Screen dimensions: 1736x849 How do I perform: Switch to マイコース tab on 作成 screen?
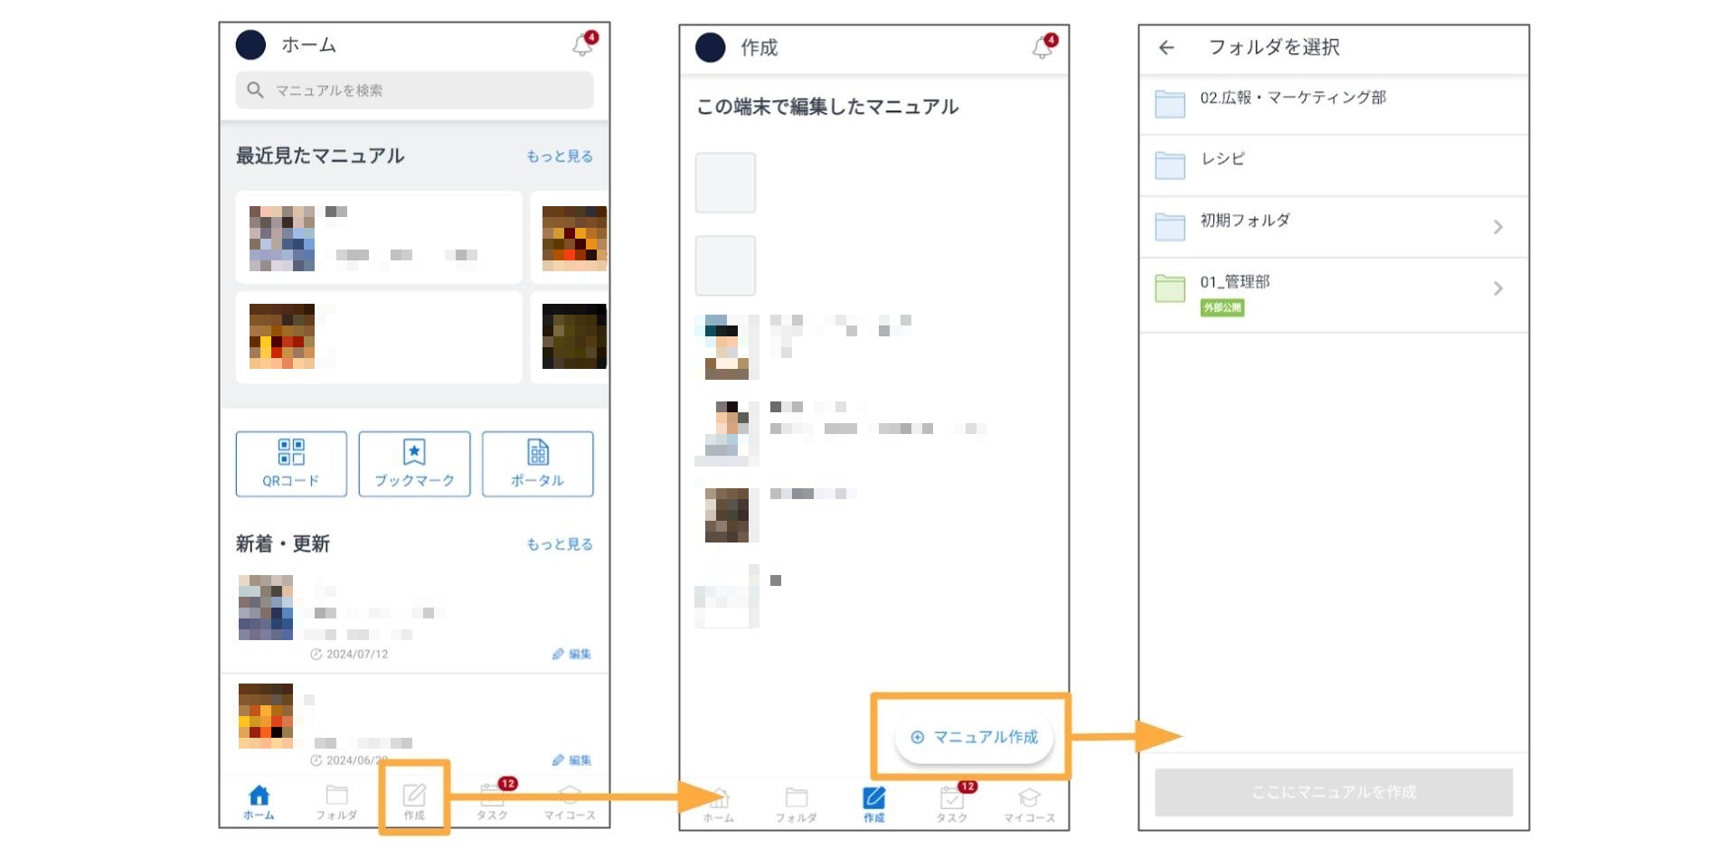(x=1029, y=804)
